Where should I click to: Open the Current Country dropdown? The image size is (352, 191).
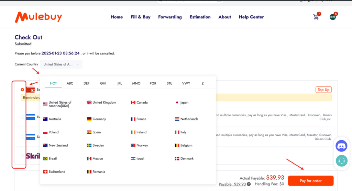tap(61, 64)
